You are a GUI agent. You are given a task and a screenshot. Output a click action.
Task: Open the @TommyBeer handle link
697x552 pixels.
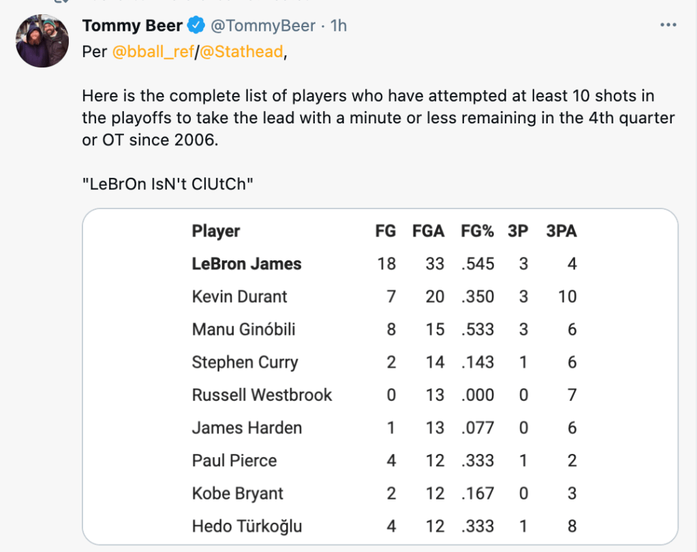pos(263,26)
